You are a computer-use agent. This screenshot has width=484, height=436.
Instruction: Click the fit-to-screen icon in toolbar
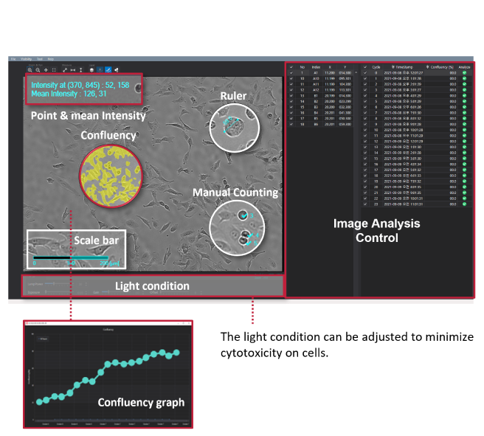pyautogui.click(x=54, y=69)
